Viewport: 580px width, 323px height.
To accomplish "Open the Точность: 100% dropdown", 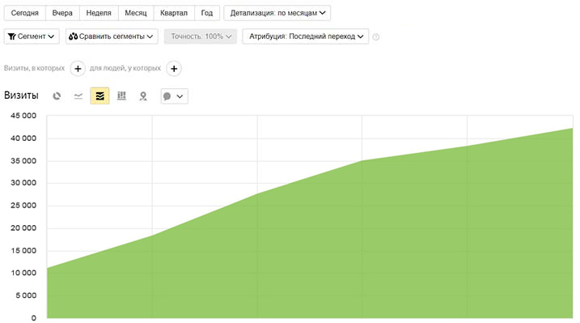I will click(201, 36).
